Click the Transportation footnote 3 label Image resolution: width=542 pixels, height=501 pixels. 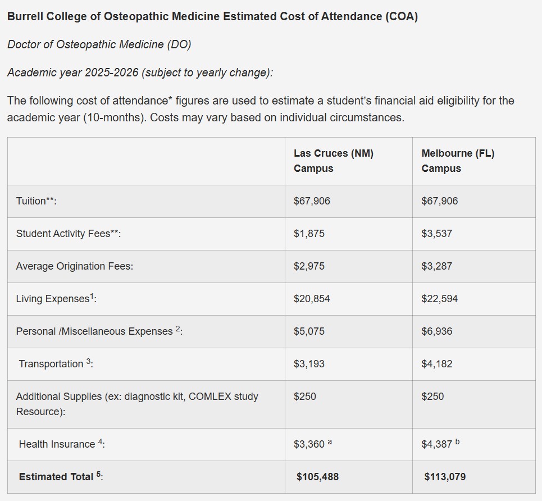56,364
